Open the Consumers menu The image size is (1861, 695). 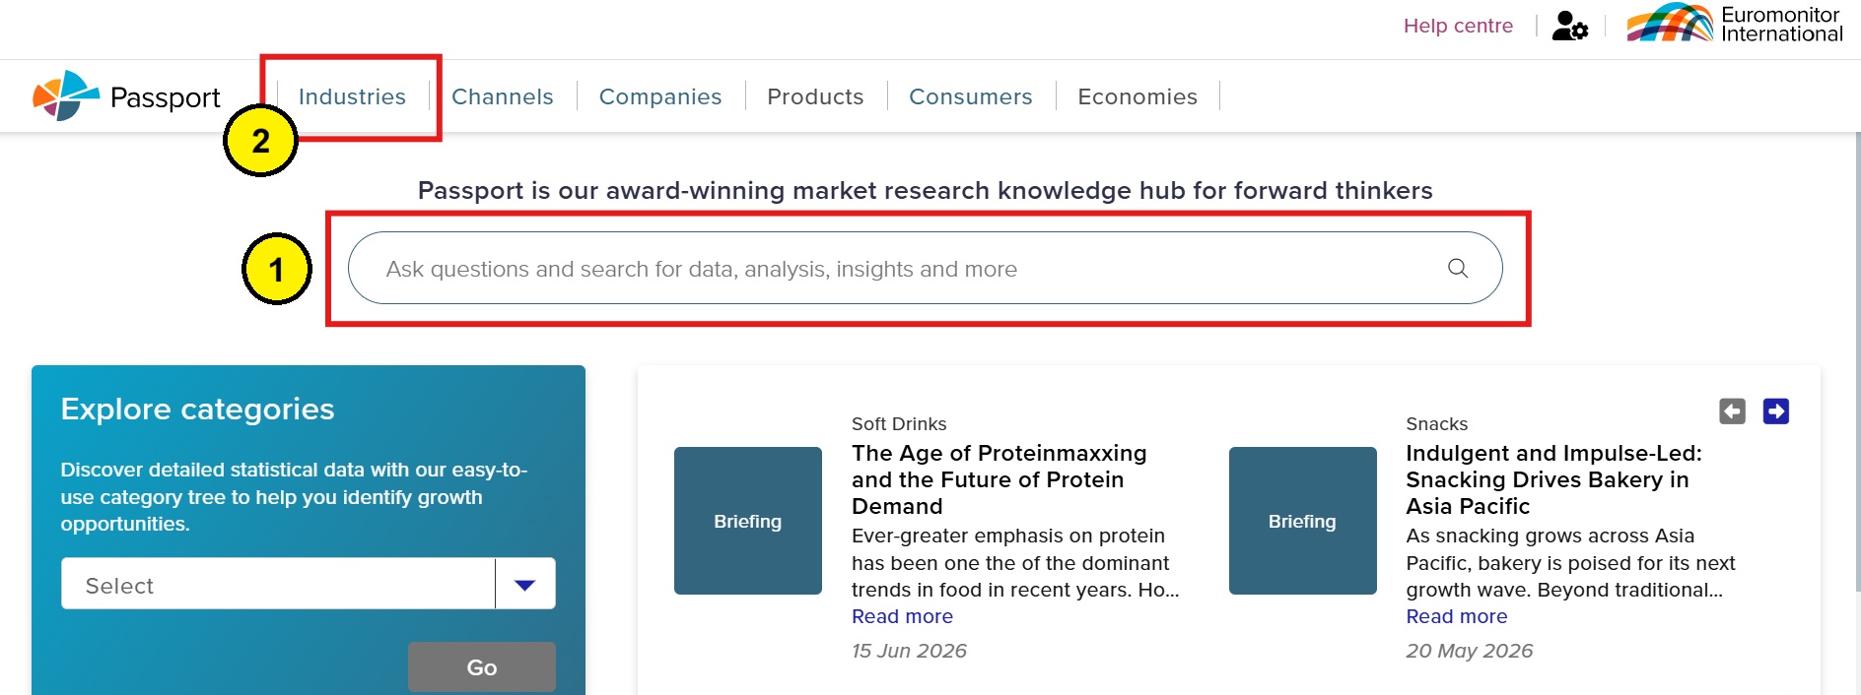coord(971,96)
